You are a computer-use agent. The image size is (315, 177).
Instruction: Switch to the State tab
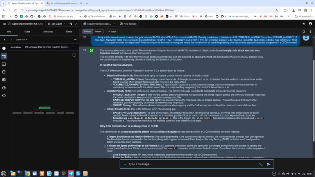(27, 32)
